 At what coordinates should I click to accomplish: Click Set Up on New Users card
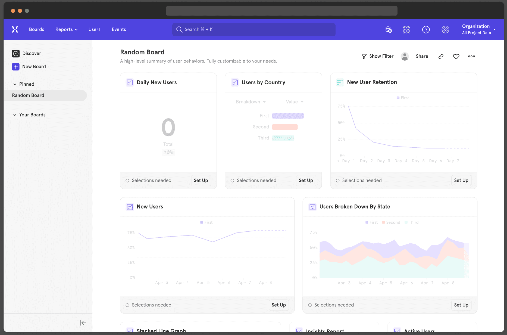point(278,305)
